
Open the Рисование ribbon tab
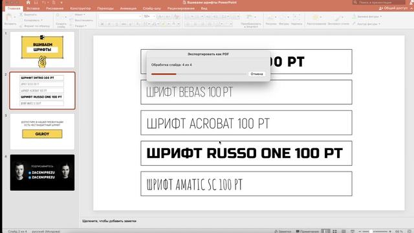pos(54,8)
